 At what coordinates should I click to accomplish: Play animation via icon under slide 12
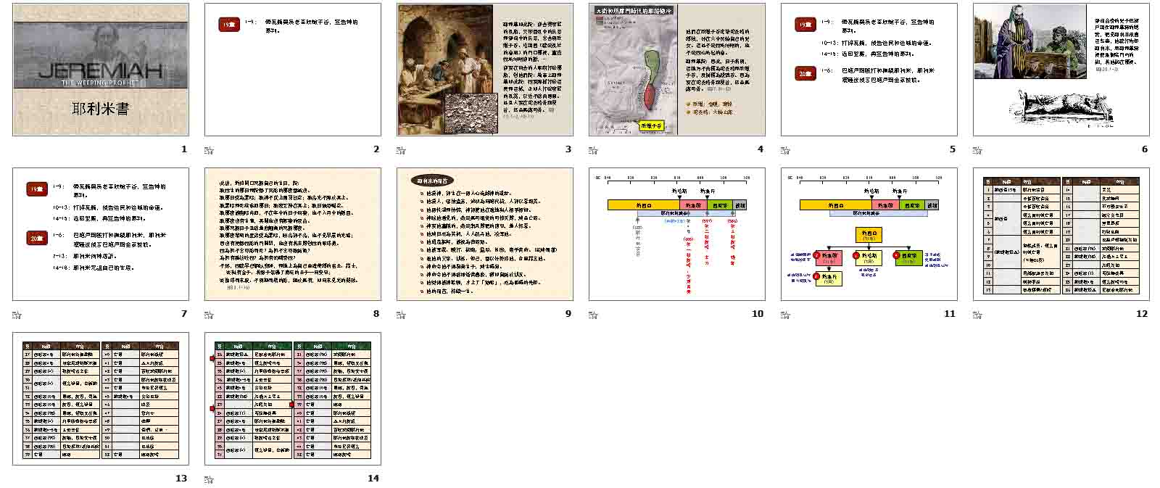click(x=977, y=315)
